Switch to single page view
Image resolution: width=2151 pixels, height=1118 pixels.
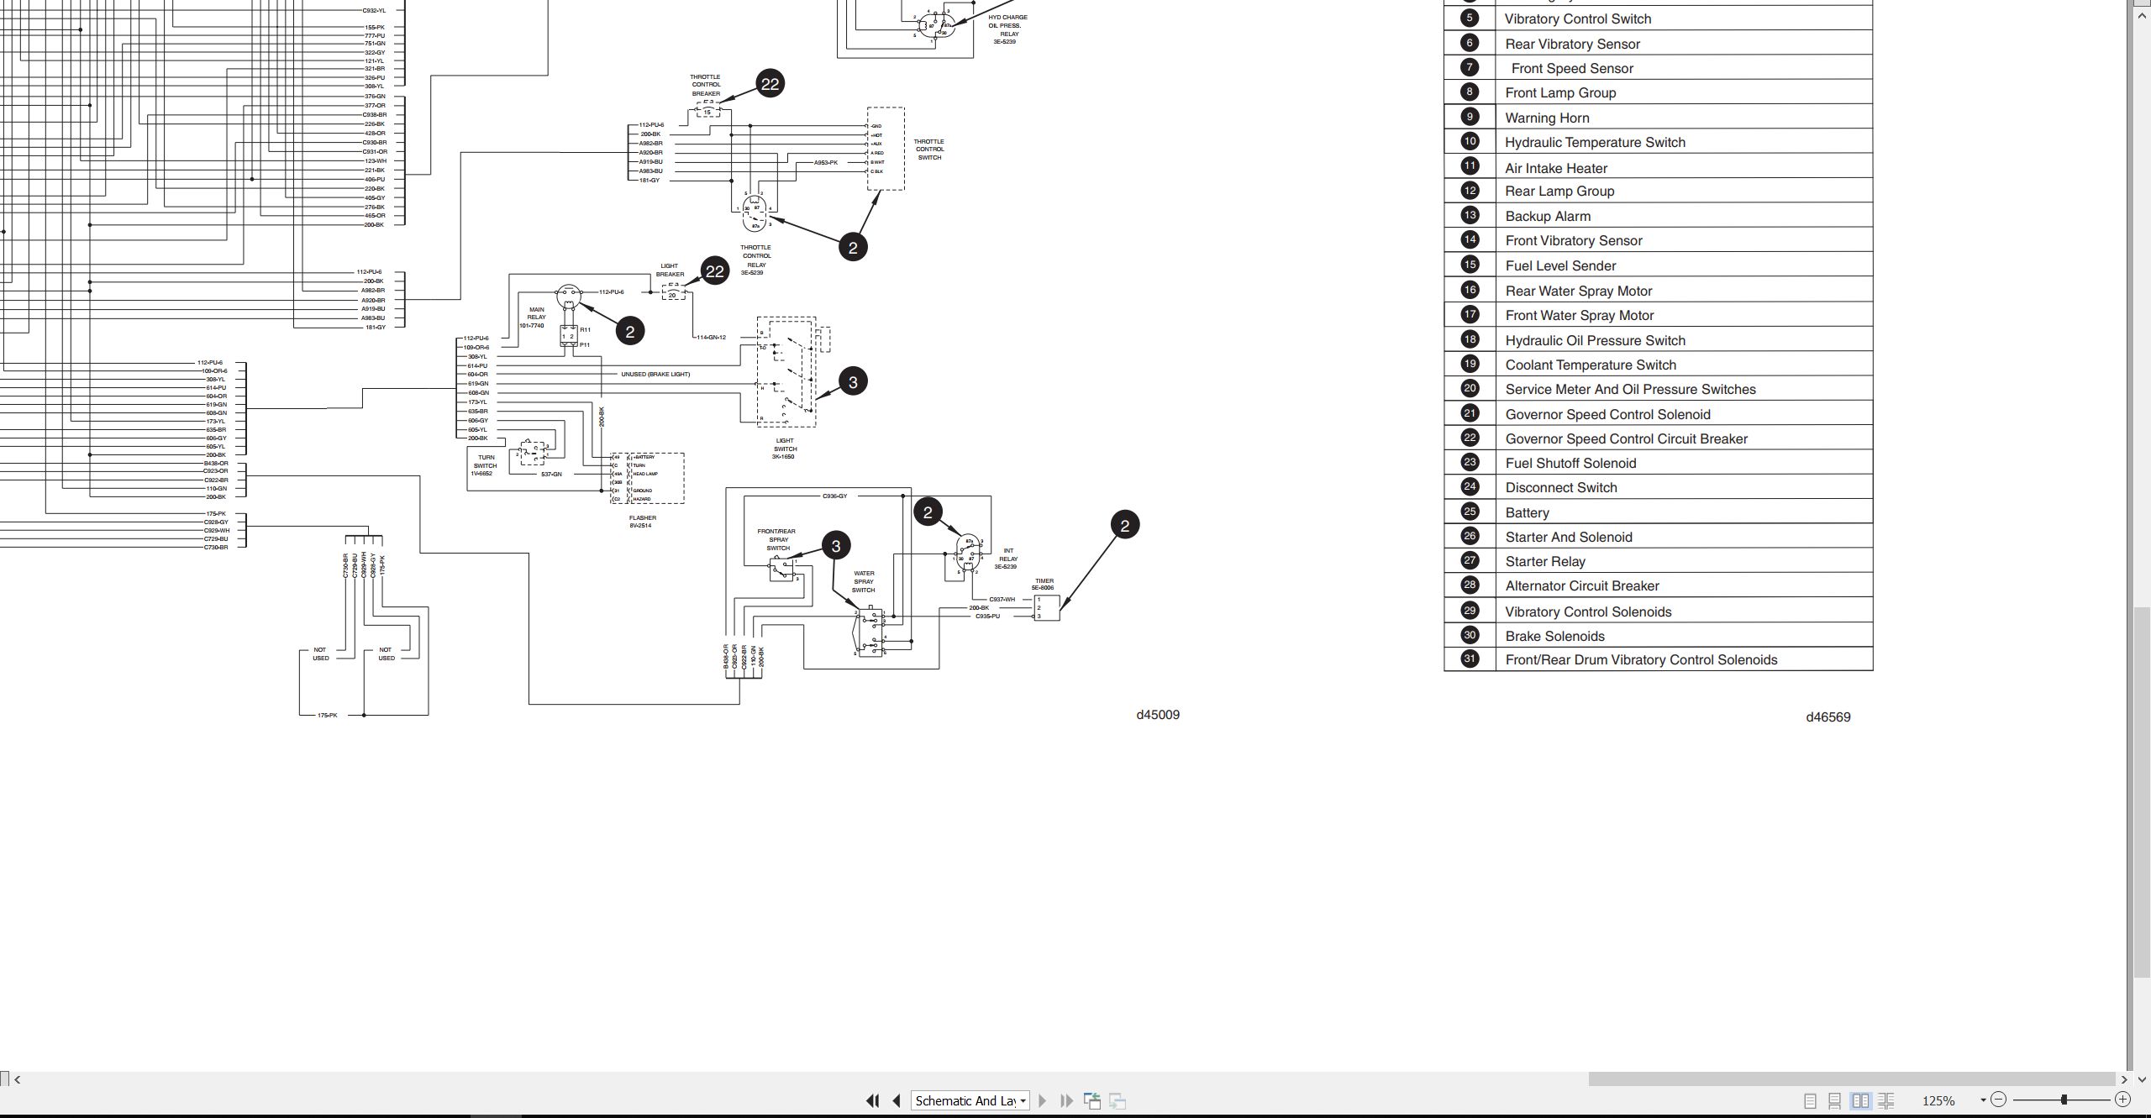click(x=1810, y=1100)
